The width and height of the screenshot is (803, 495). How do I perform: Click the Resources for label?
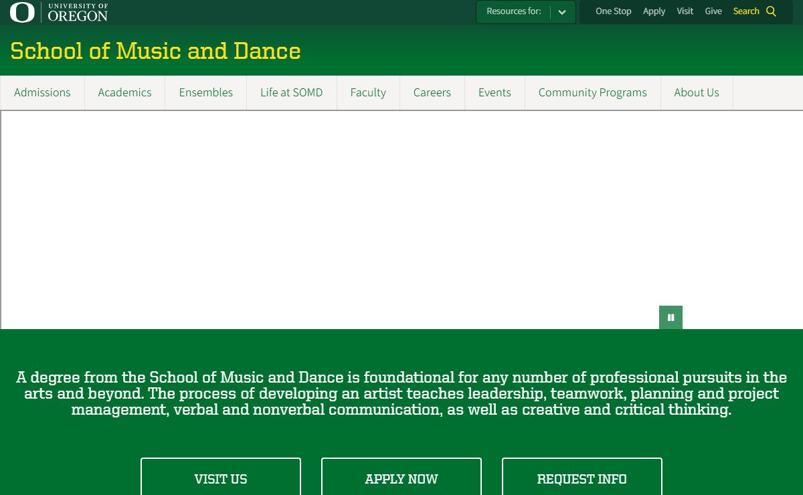pos(514,11)
